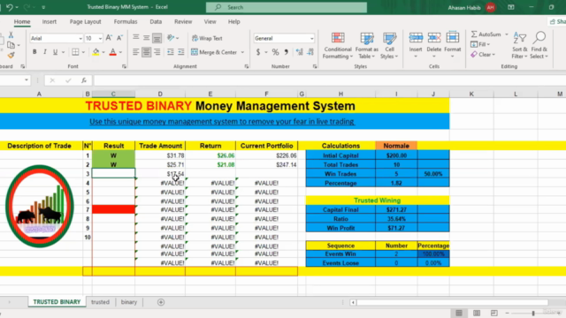The image size is (566, 318).
Task: Toggle Bottom Align
Action: 157,37
